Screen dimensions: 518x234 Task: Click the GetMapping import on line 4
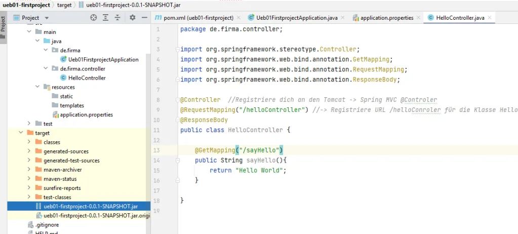coord(287,59)
